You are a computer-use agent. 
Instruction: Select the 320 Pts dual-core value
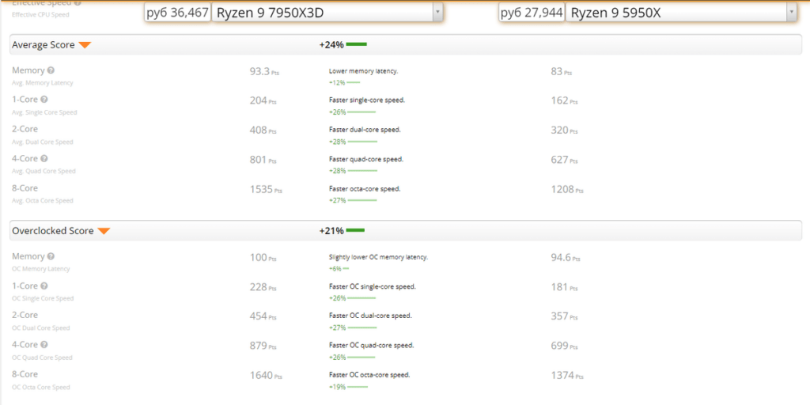click(x=564, y=131)
